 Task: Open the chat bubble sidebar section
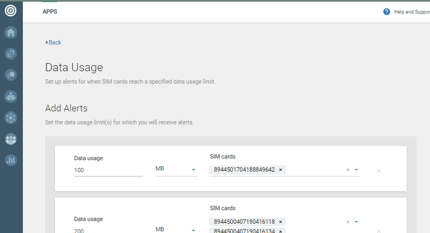coord(11,75)
